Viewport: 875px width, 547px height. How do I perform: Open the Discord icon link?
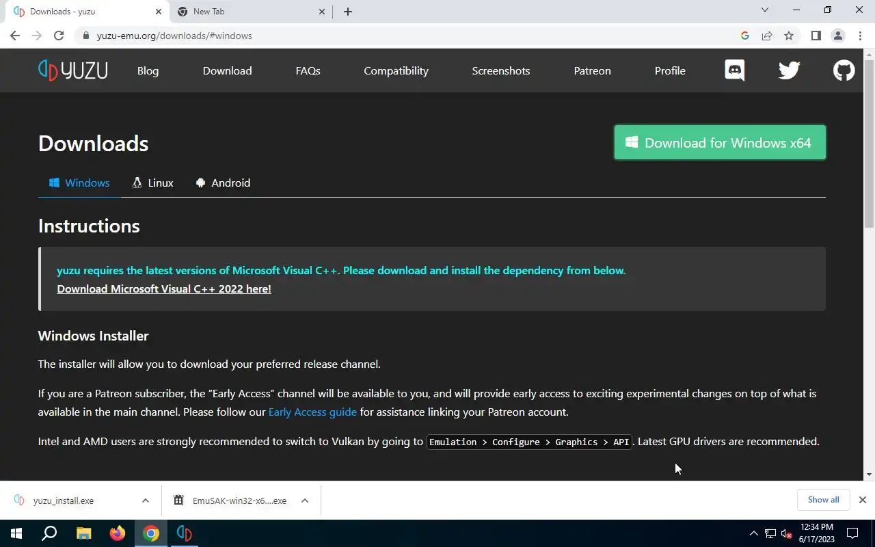[x=734, y=70]
